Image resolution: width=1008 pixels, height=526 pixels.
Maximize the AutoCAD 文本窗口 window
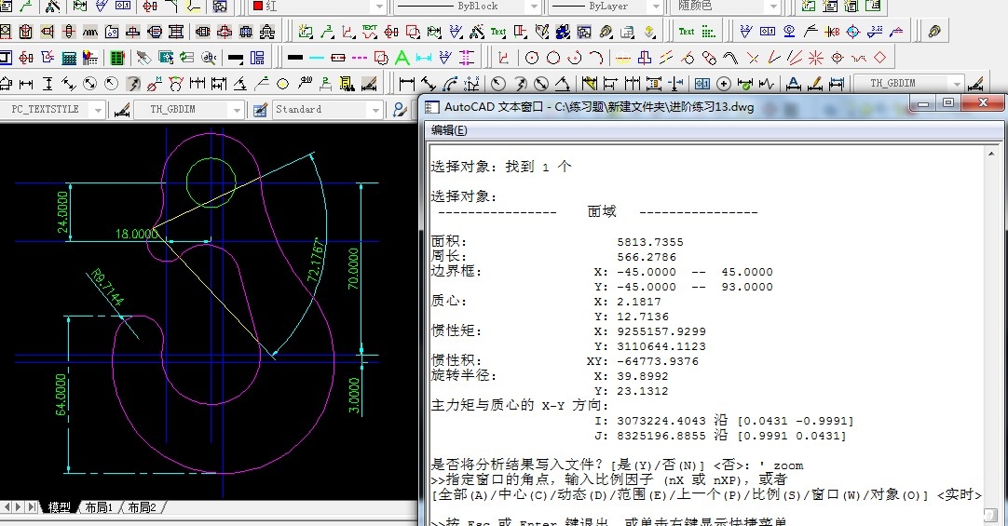pos(948,102)
